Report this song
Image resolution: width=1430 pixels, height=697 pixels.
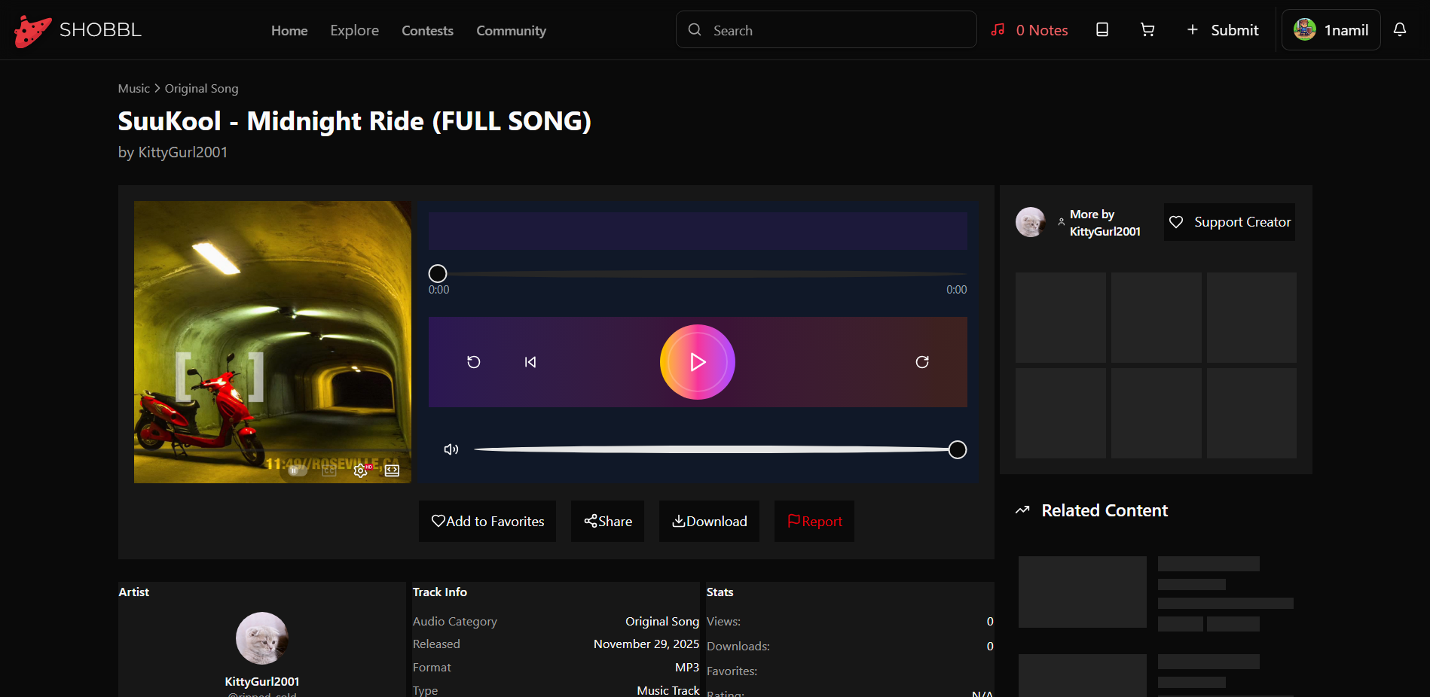(x=814, y=521)
